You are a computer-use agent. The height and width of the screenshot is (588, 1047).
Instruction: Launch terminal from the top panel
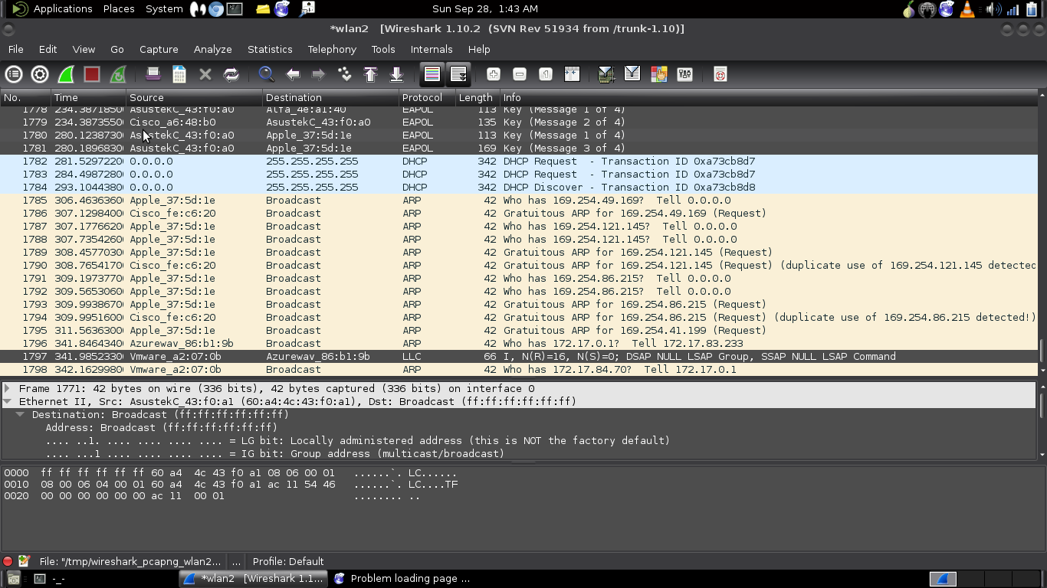click(235, 9)
